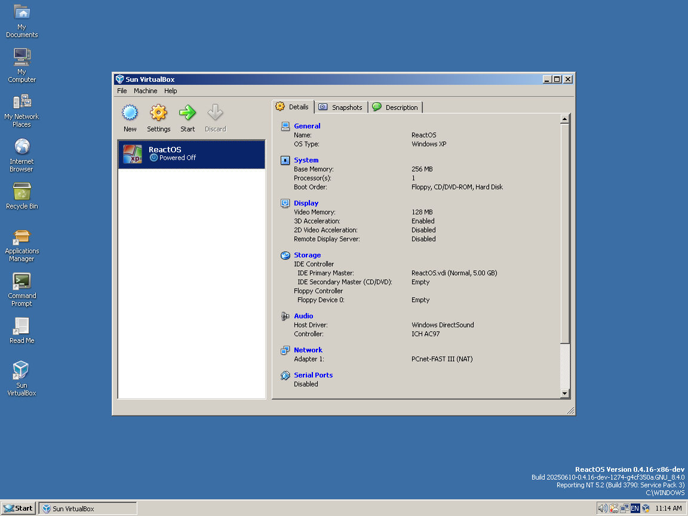Open My Computer desktop icon
The width and height of the screenshot is (688, 516).
22,57
